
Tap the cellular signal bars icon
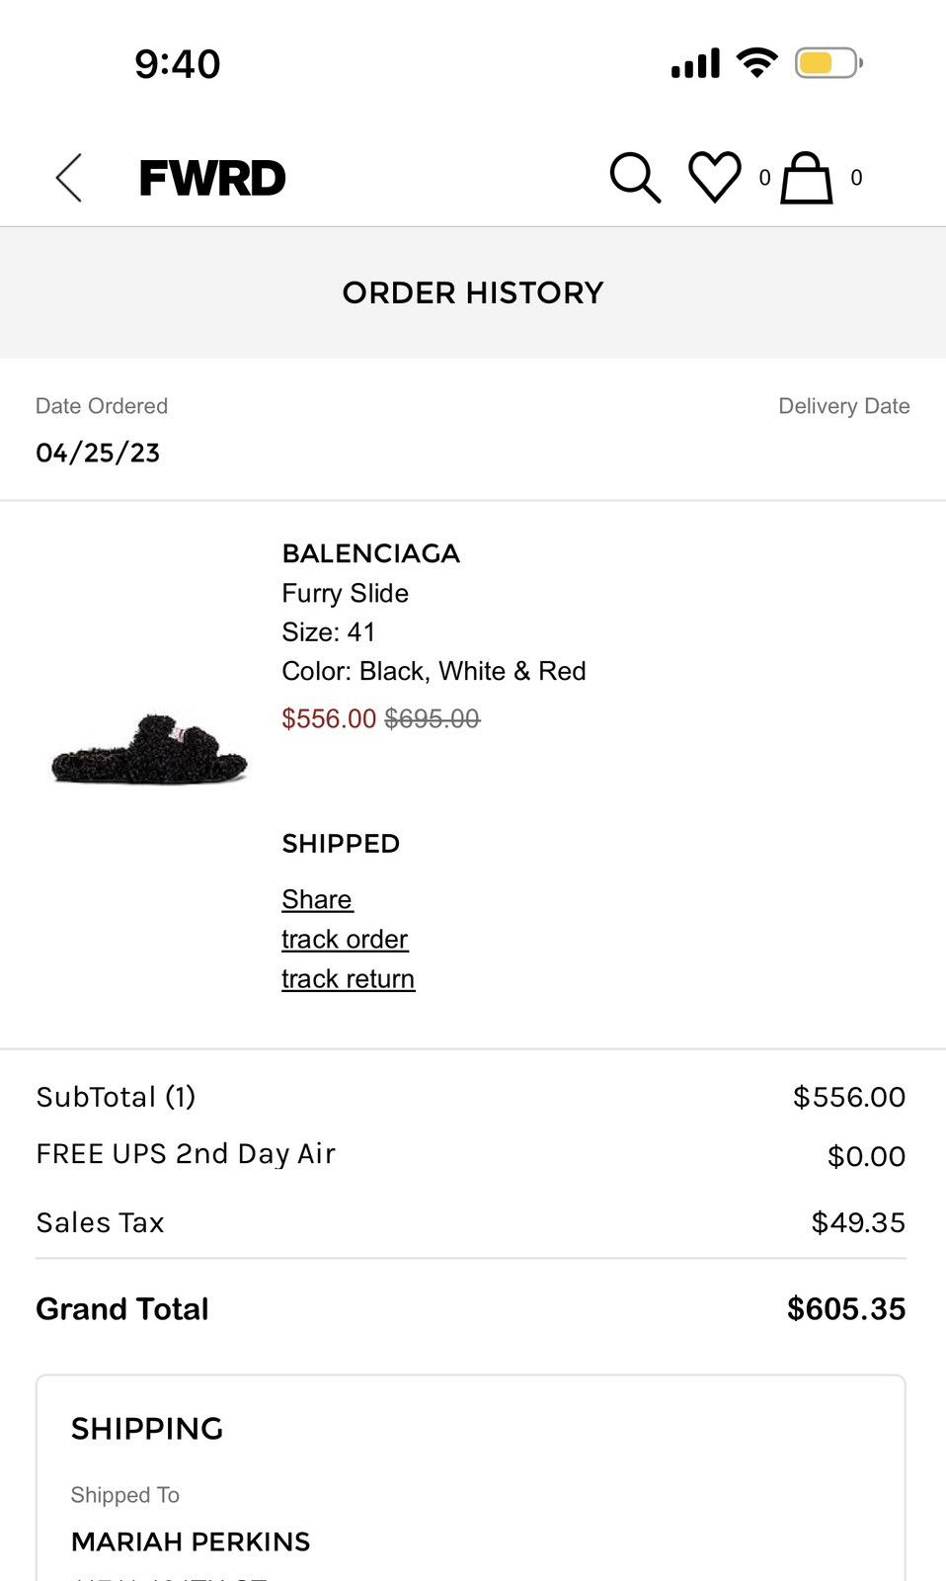(695, 64)
